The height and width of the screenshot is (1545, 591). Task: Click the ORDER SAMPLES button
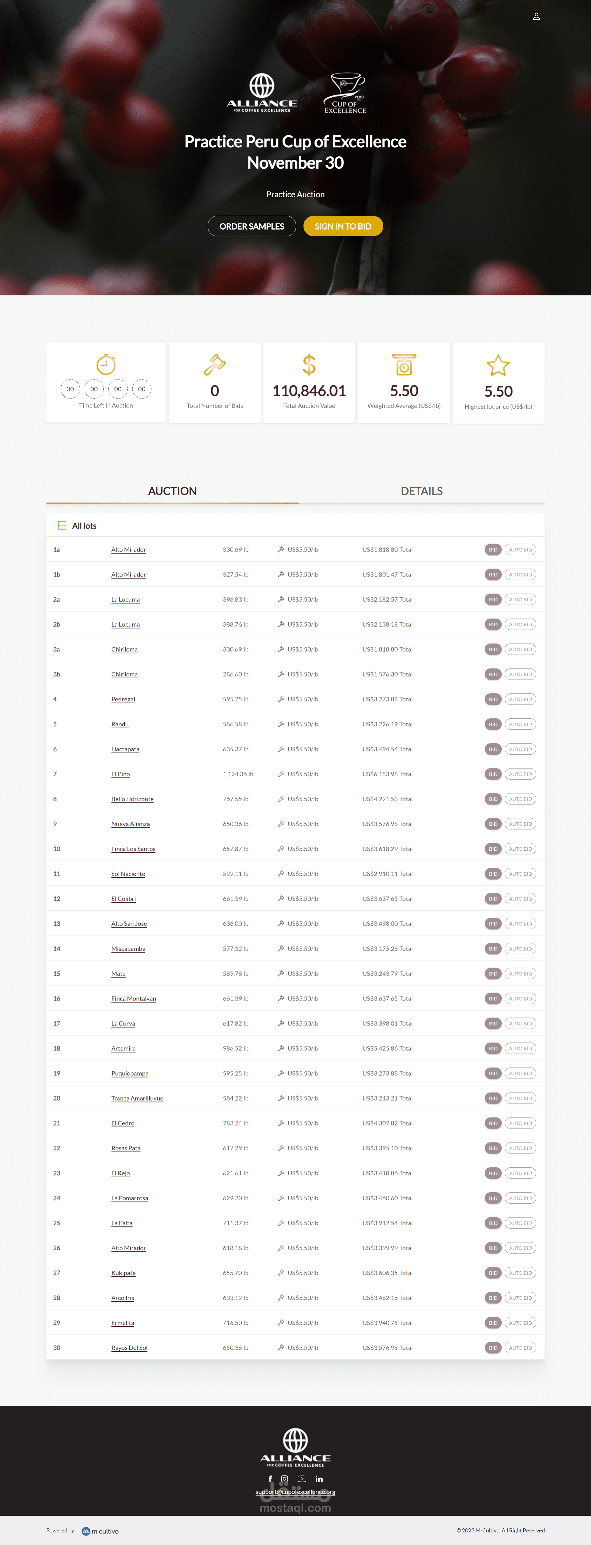point(251,226)
